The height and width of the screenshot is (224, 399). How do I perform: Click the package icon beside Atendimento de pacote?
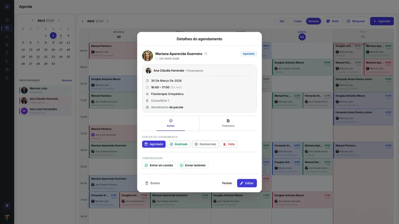tap(147, 107)
